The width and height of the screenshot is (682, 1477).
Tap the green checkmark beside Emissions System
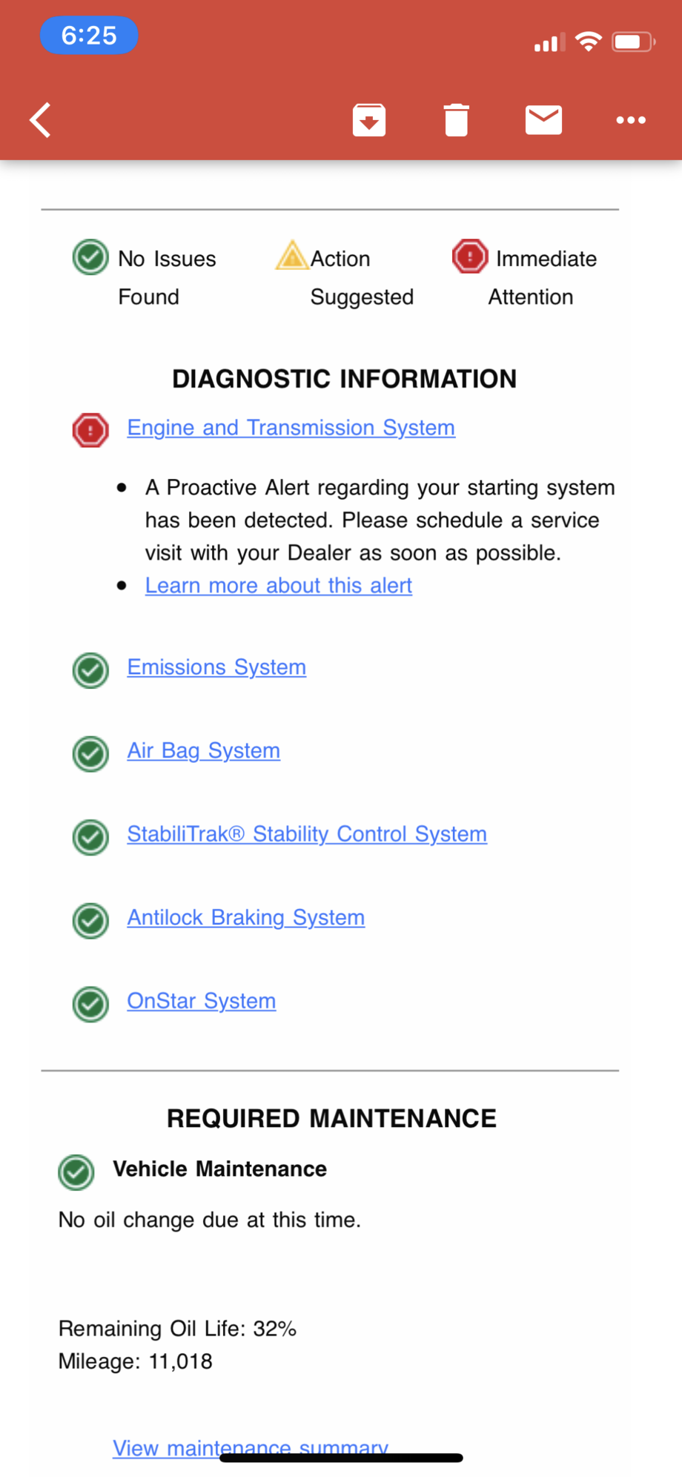point(90,670)
